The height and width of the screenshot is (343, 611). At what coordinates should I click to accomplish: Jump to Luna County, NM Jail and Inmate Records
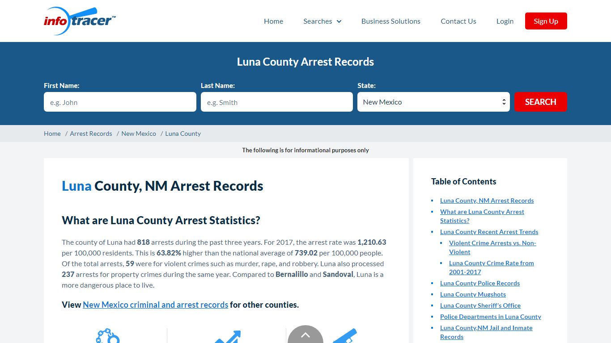(x=486, y=332)
